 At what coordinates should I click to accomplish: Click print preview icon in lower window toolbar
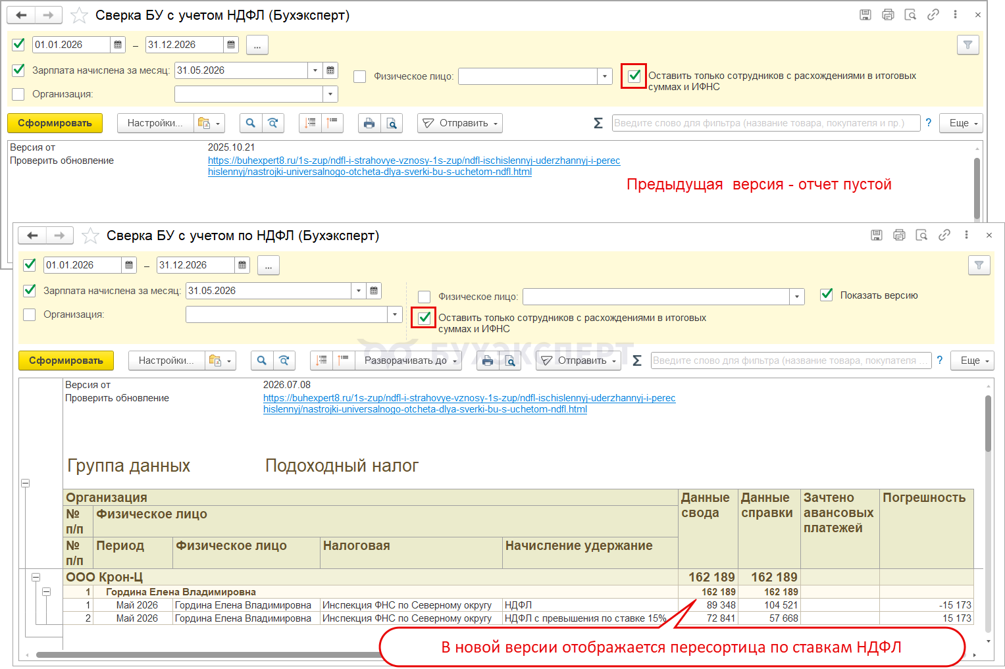pos(510,360)
